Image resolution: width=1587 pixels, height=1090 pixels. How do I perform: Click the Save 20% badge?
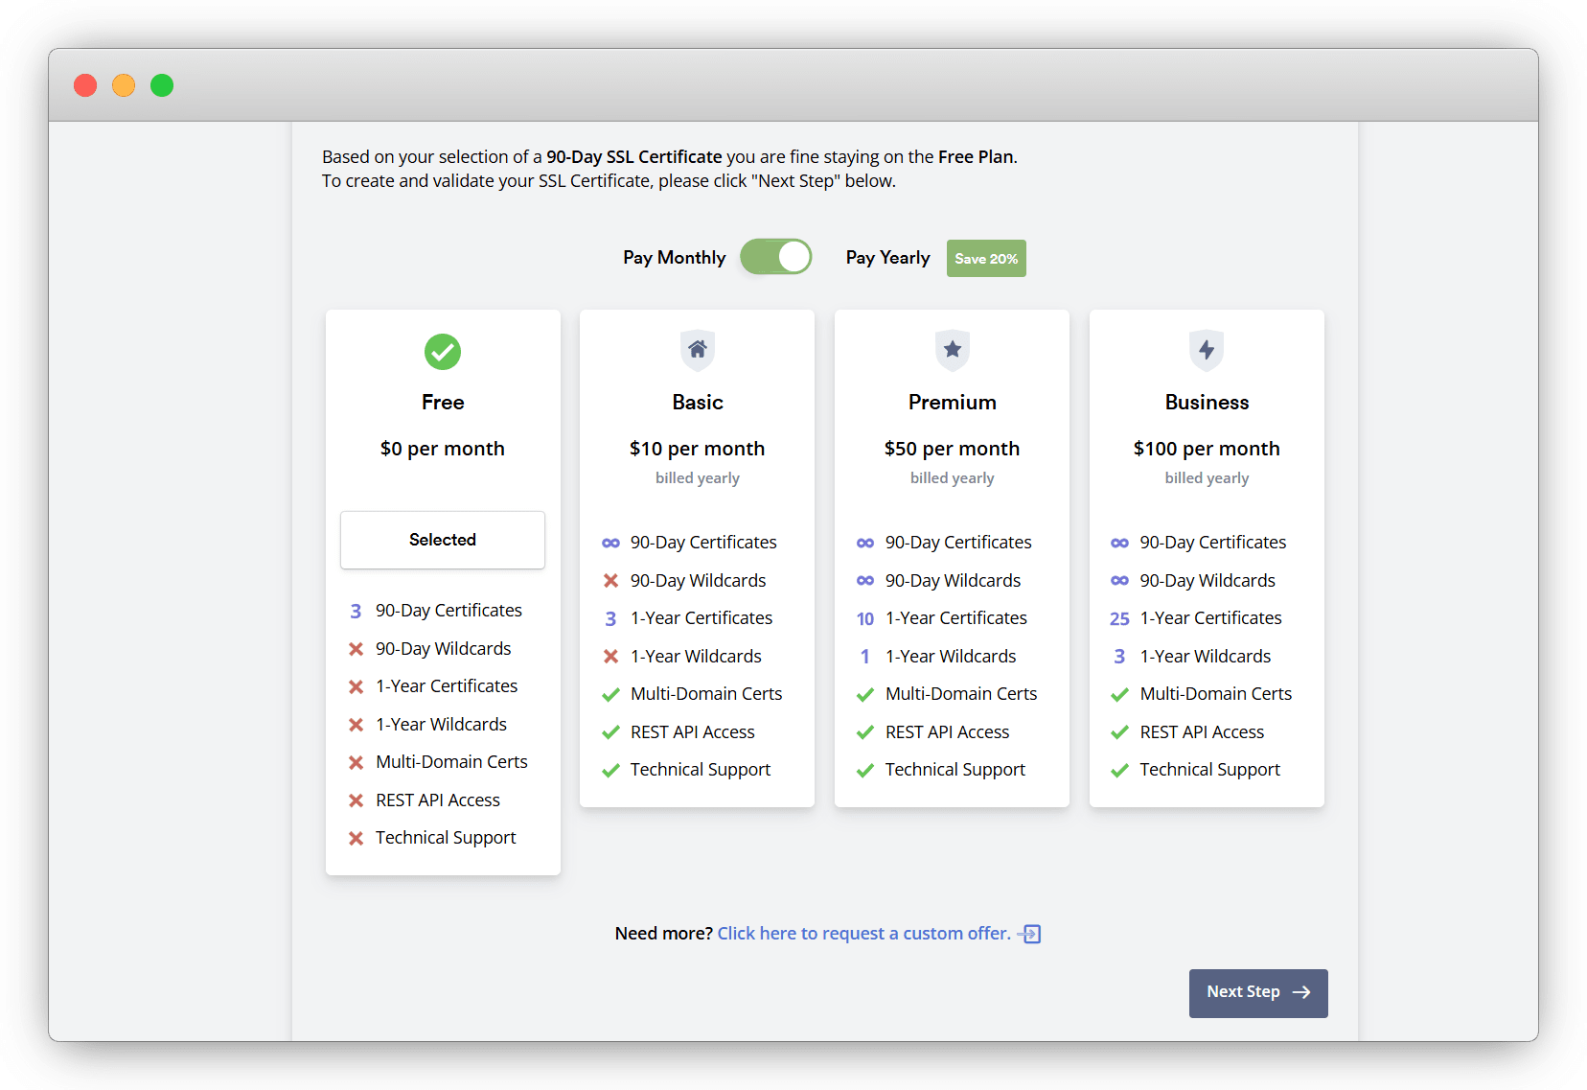pyautogui.click(x=986, y=259)
